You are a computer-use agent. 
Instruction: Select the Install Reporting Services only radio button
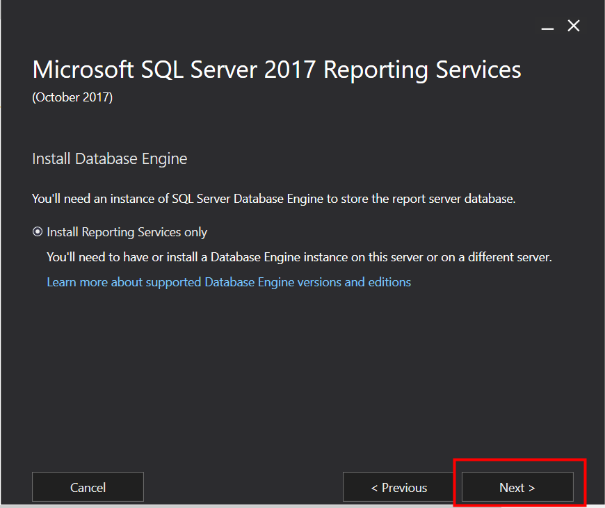point(38,232)
